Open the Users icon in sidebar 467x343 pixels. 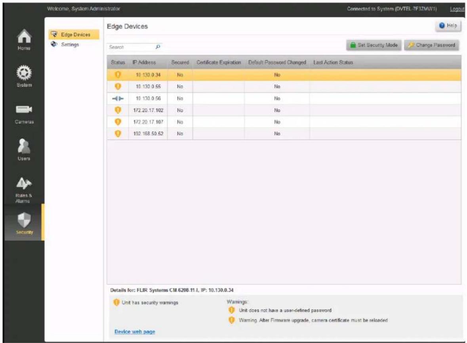pos(24,146)
